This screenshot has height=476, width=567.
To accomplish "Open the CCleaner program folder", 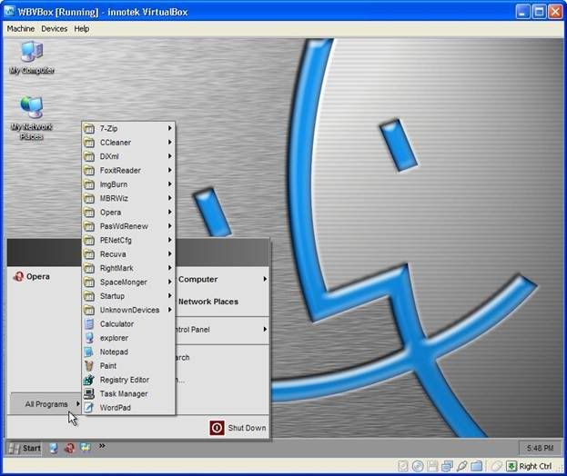I will click(x=128, y=143).
